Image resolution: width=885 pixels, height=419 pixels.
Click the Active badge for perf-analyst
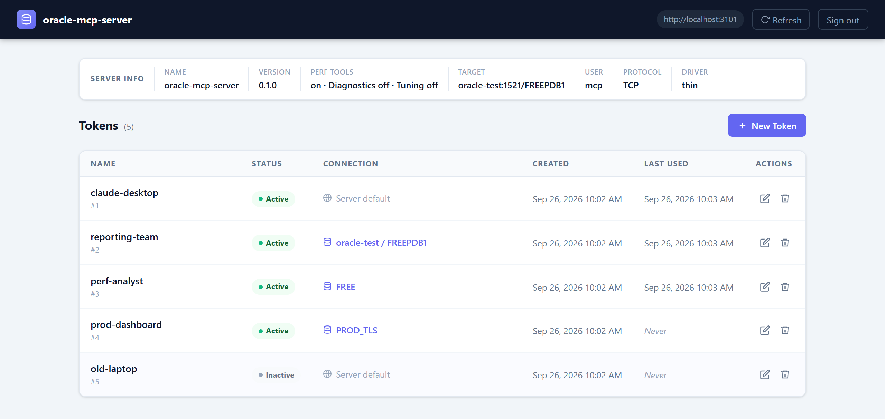coord(273,286)
